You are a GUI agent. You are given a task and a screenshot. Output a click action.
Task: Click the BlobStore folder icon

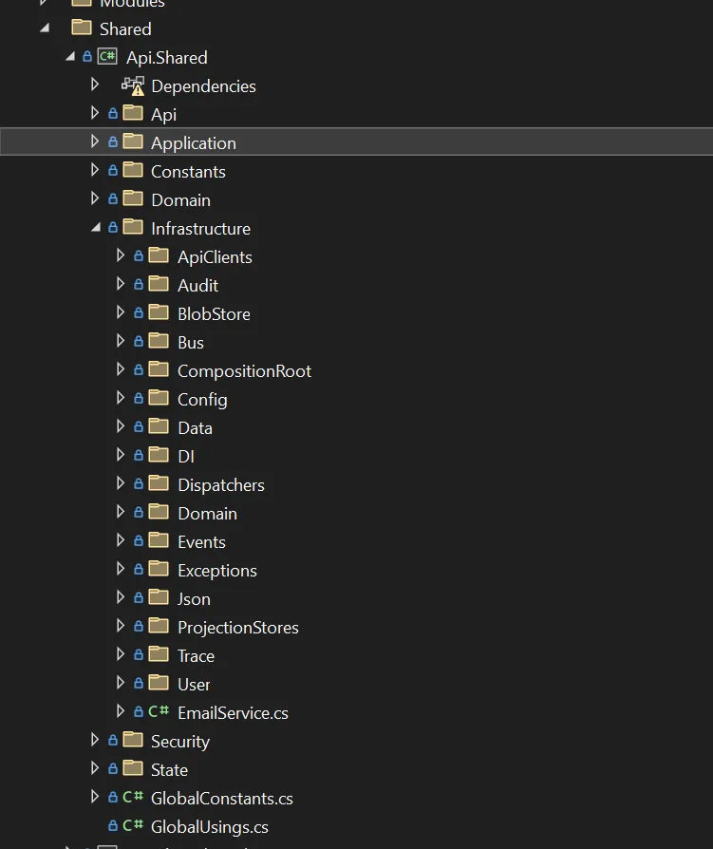[159, 311]
